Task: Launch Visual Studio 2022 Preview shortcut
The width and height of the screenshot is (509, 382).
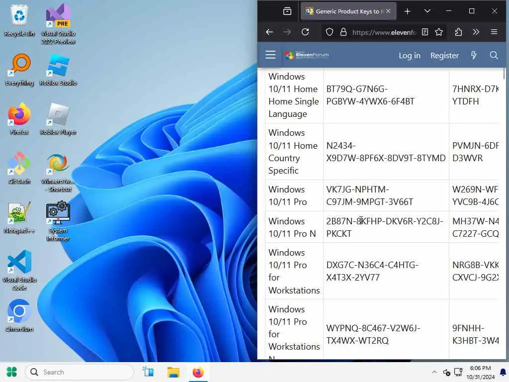Action: tap(58, 23)
